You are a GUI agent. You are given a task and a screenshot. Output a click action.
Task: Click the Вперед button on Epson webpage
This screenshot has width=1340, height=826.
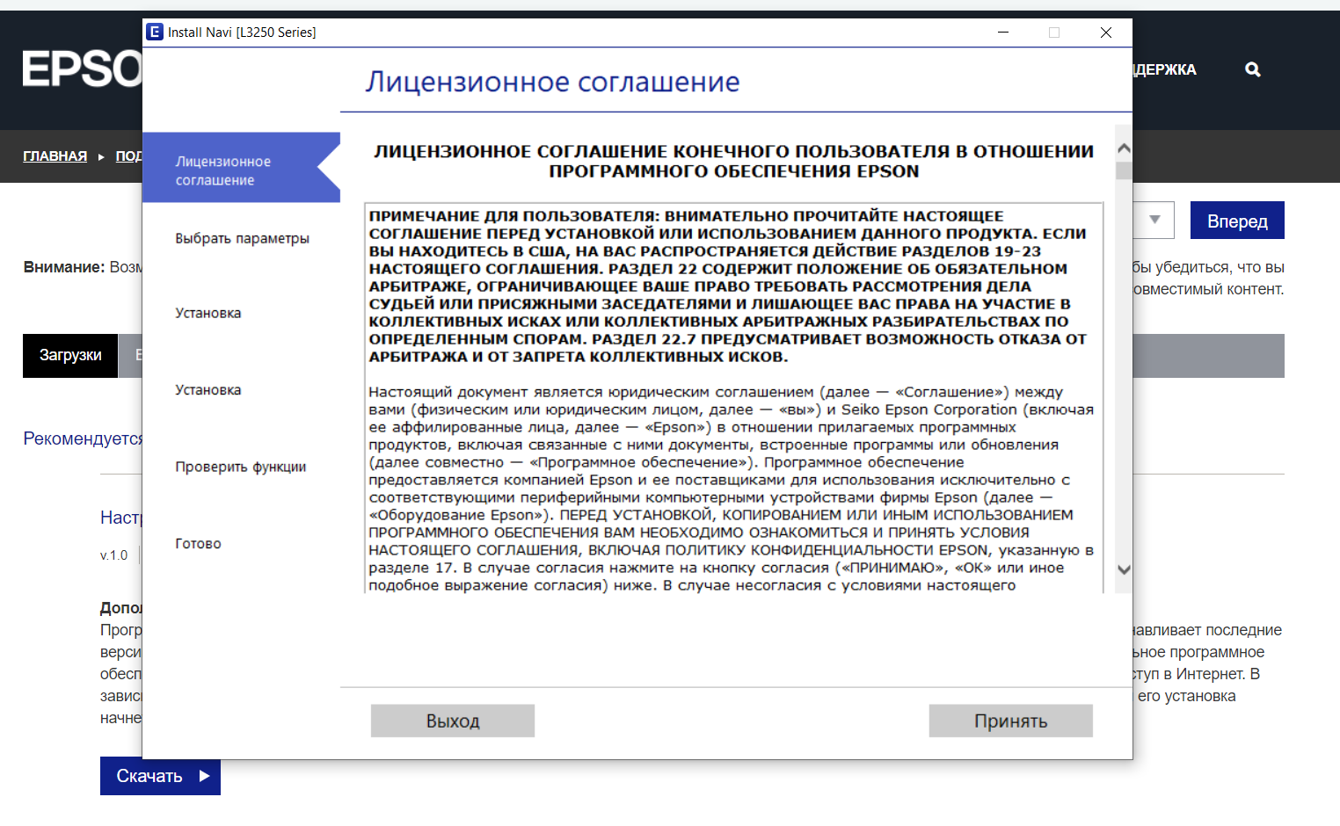click(x=1237, y=221)
